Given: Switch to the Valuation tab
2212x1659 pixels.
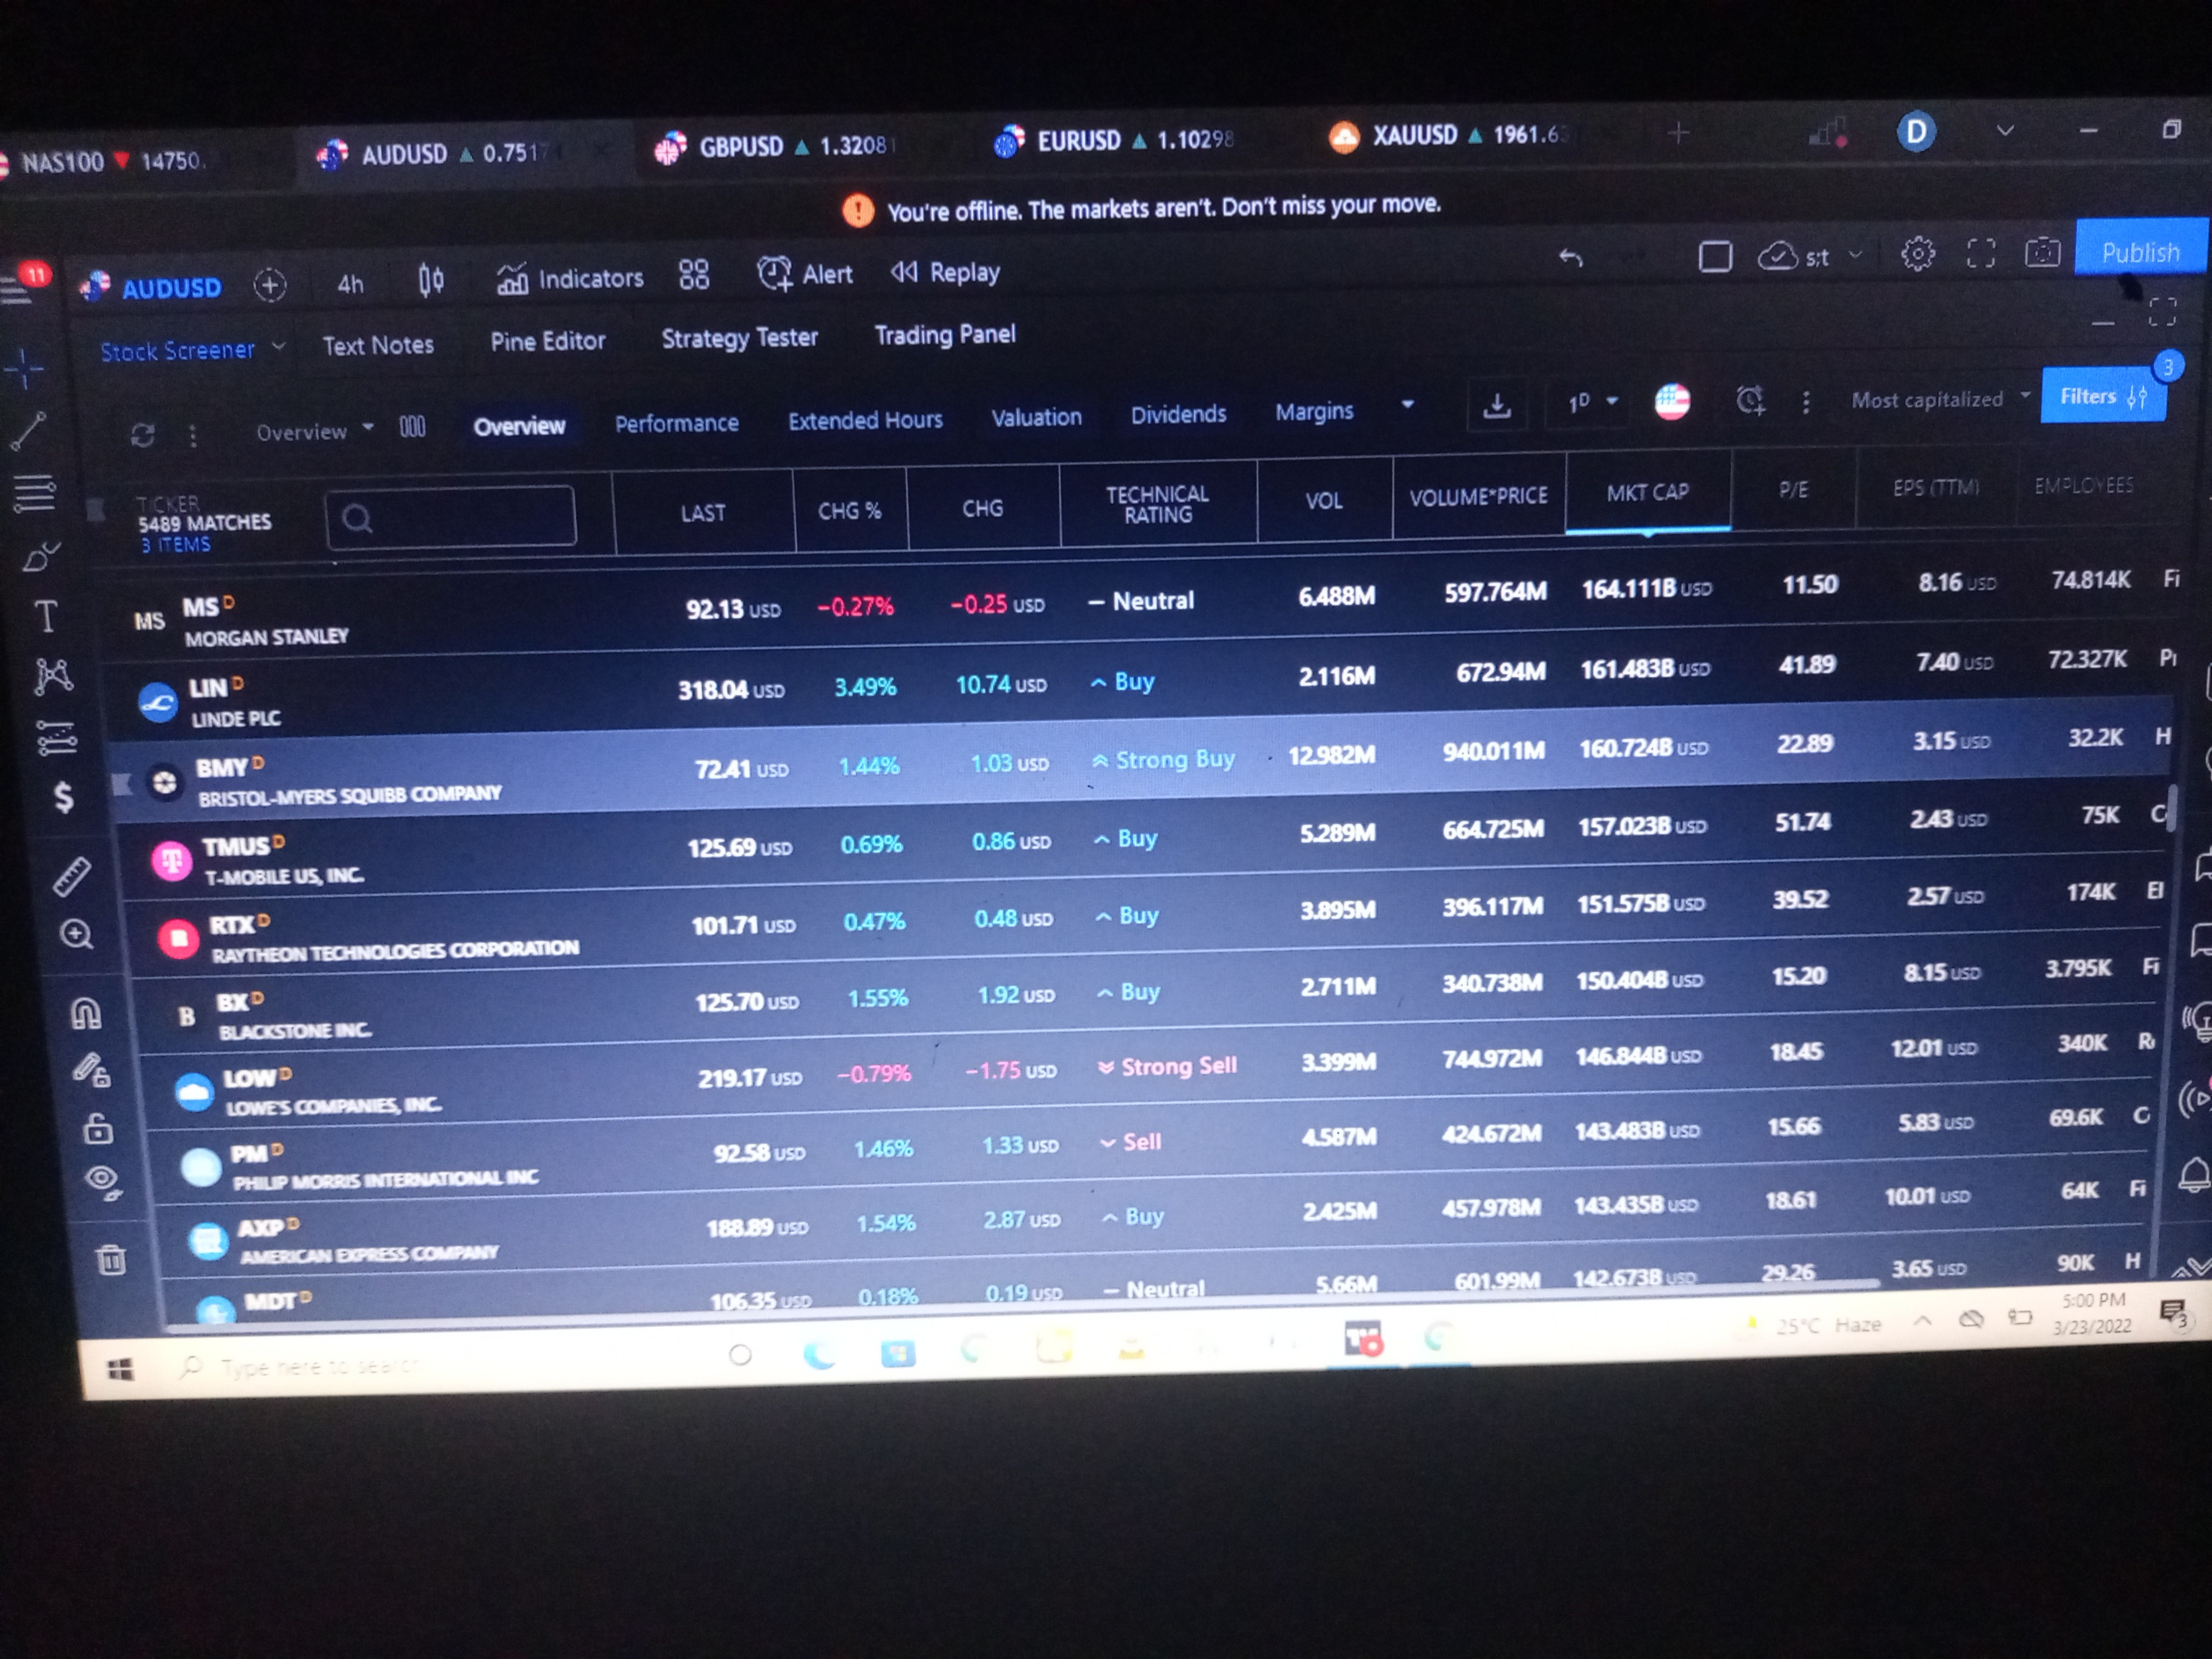Looking at the screenshot, I should point(1036,417).
